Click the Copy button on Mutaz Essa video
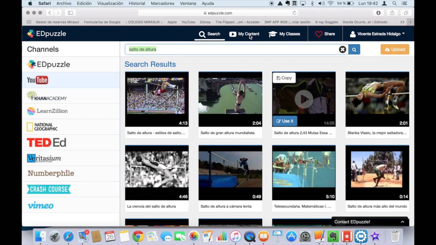436x245 pixels. pos(284,78)
